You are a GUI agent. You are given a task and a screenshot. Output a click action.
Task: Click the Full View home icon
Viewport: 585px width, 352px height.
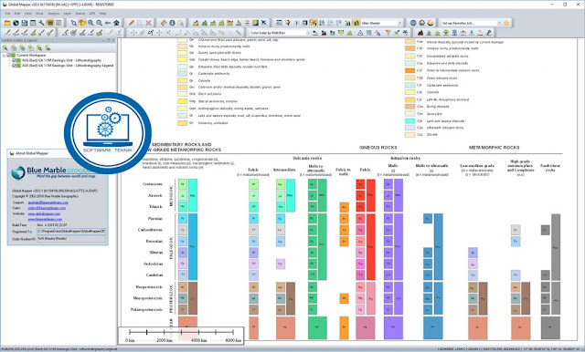(116, 23)
